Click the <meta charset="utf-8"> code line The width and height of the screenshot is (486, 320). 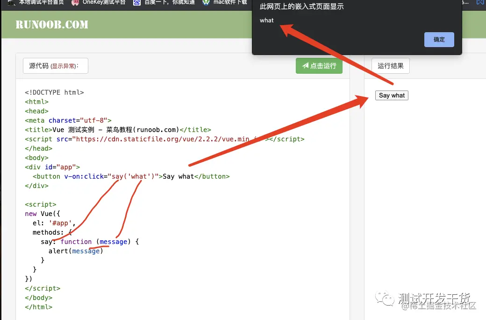68,120
